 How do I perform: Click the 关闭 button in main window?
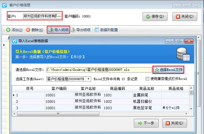[185, 17]
